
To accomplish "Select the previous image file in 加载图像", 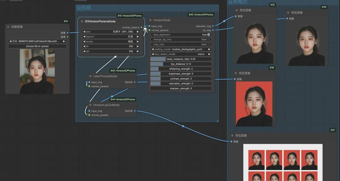I will point(10,41).
